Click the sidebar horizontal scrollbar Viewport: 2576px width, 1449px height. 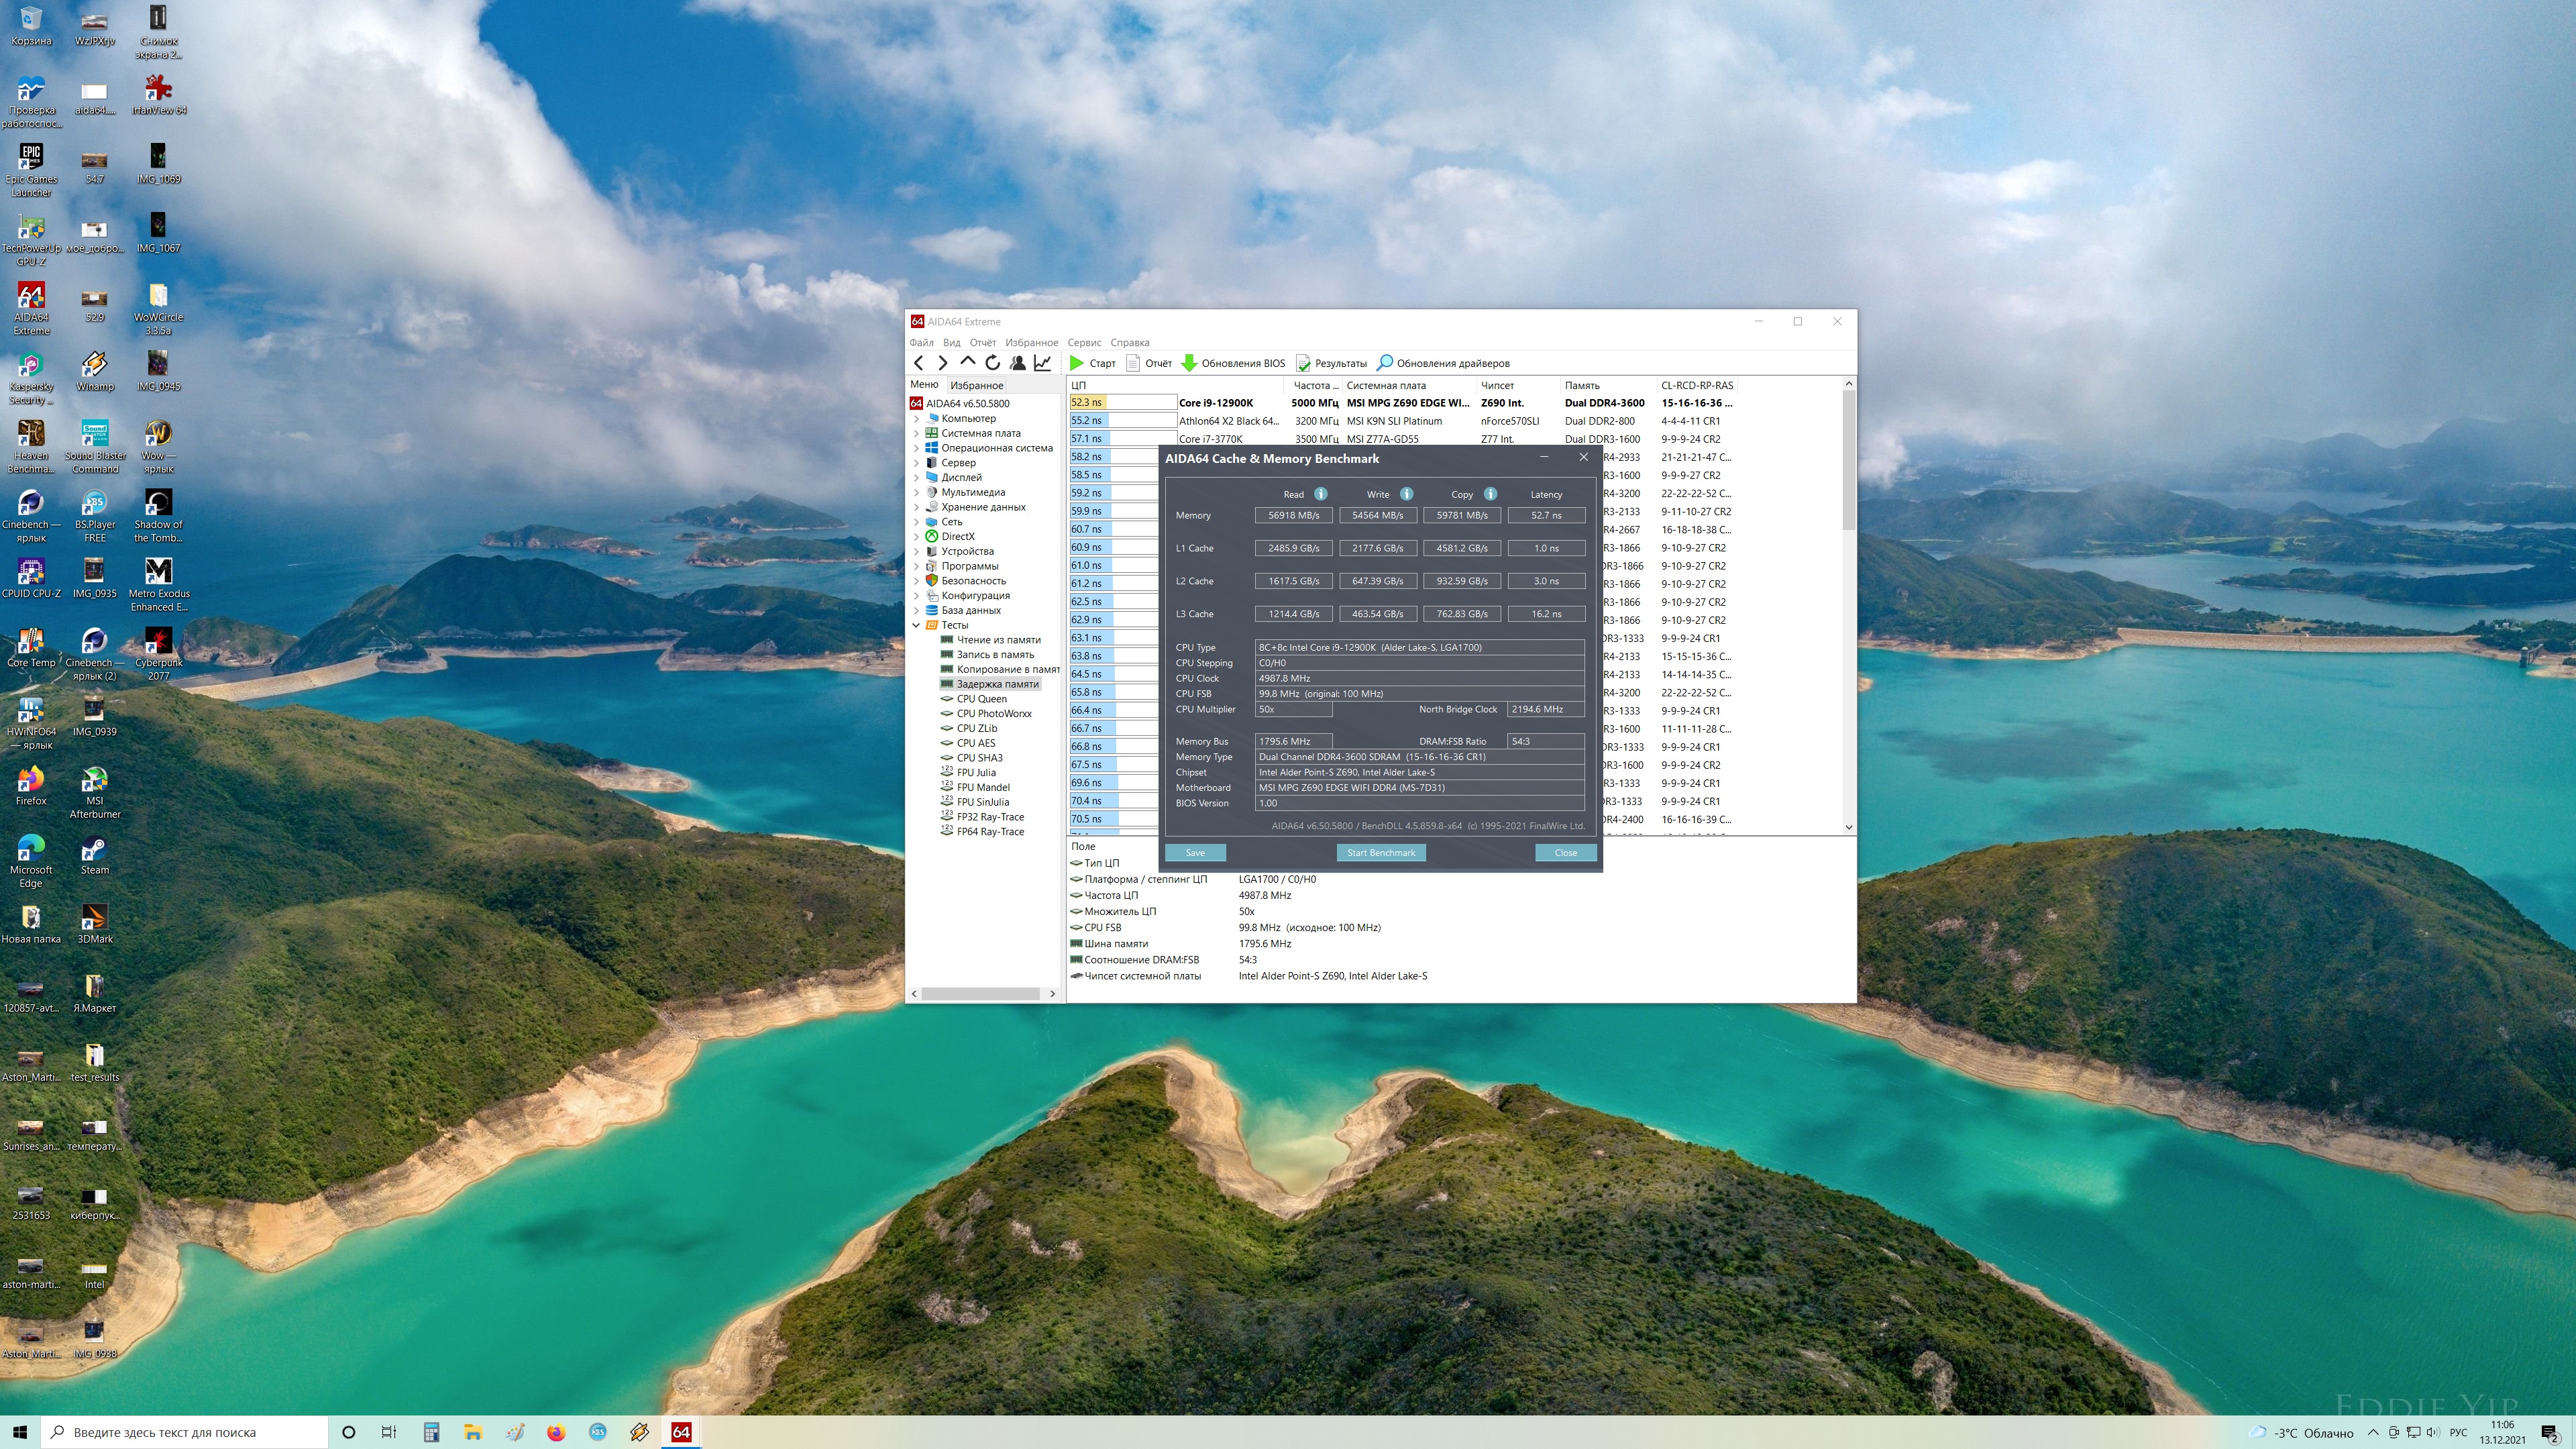(981, 994)
